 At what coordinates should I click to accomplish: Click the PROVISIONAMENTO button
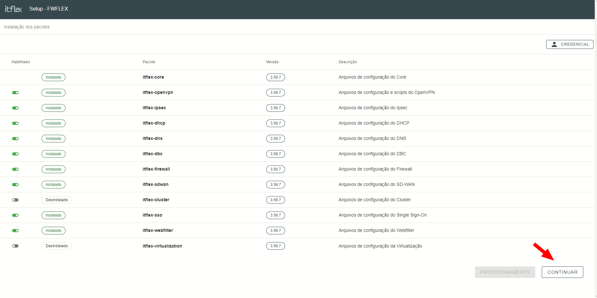[505, 272]
